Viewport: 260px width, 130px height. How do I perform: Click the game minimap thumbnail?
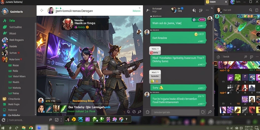237,33
